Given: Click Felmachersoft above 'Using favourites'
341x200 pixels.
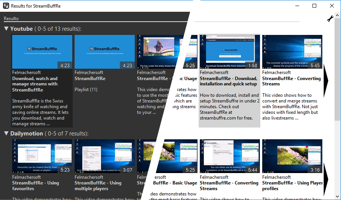Looking at the screenshot, I should coord(26,177).
